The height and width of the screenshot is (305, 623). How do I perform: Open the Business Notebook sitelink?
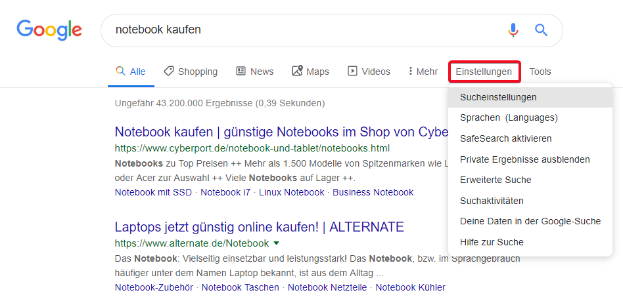373,193
